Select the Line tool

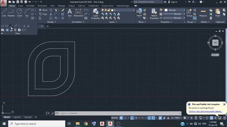click(4, 13)
